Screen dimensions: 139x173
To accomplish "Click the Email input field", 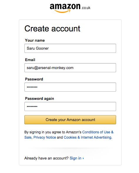I will [70, 68].
